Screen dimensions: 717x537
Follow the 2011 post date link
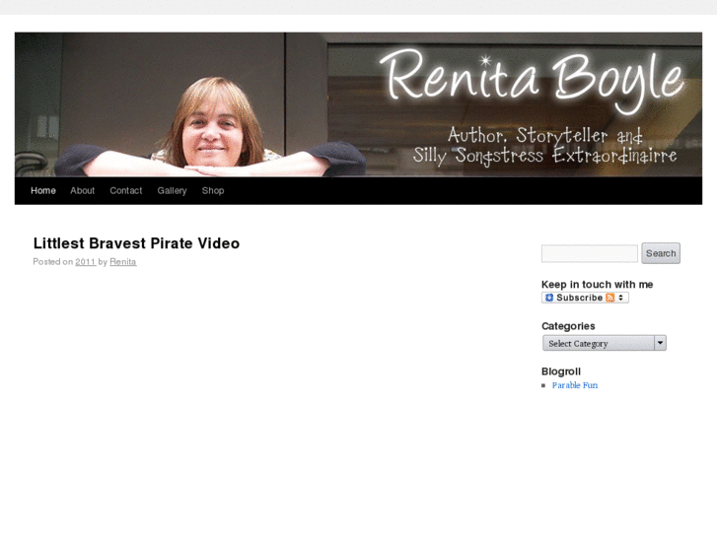coord(85,262)
